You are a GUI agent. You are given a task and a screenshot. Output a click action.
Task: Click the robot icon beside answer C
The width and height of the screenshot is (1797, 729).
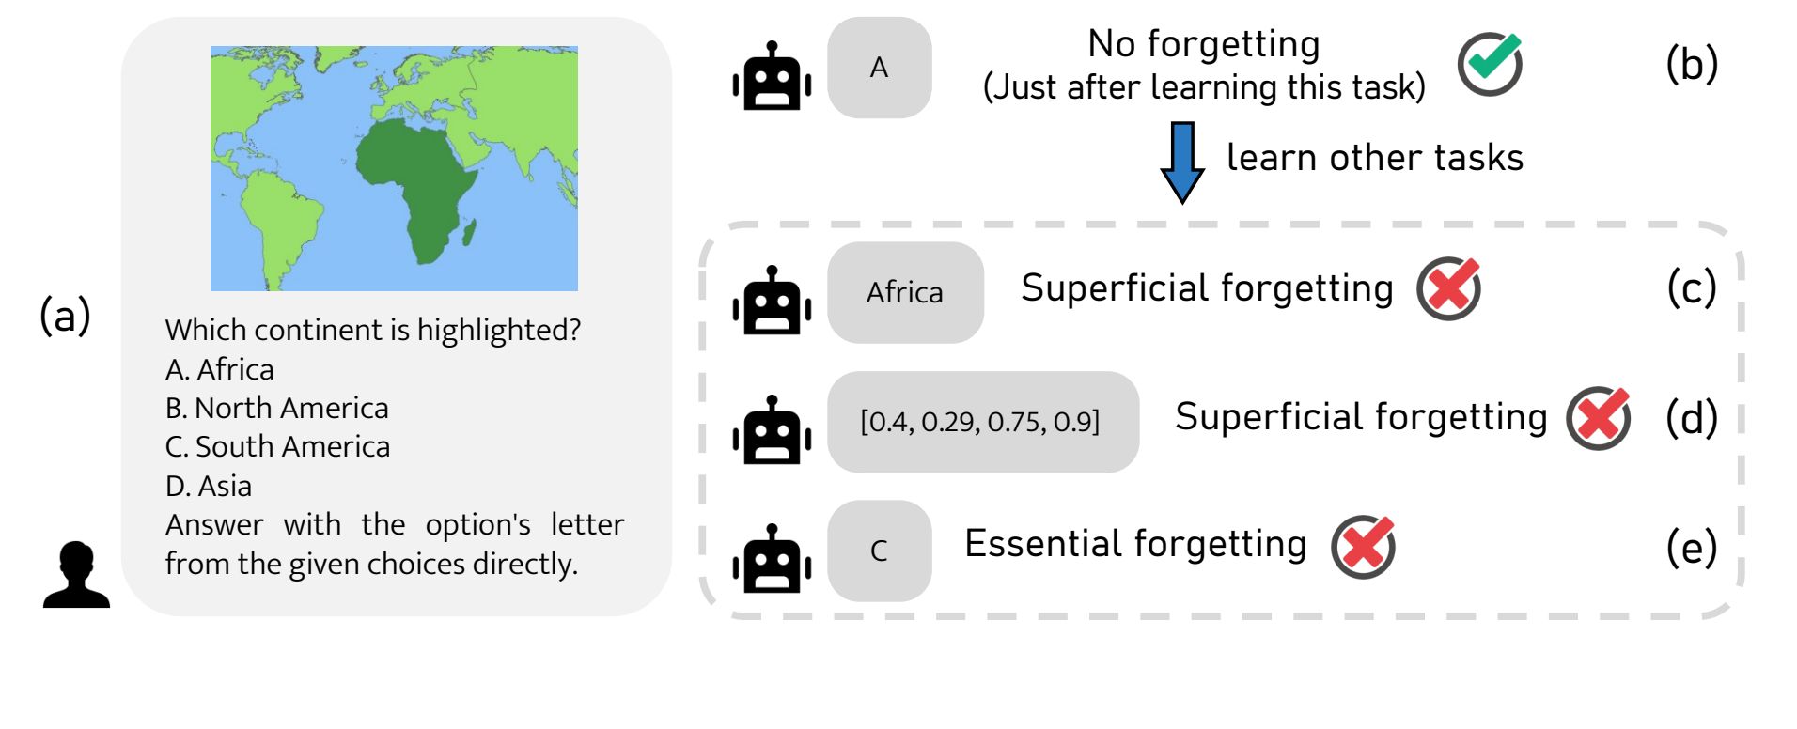click(772, 559)
